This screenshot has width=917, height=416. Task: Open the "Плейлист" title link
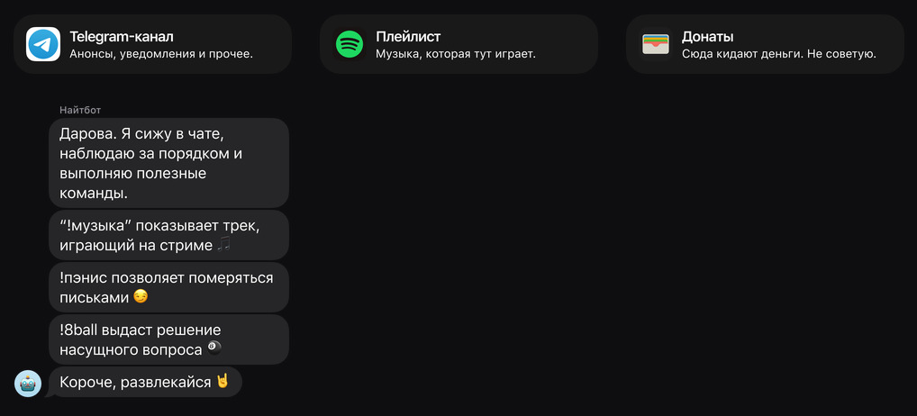pos(408,37)
